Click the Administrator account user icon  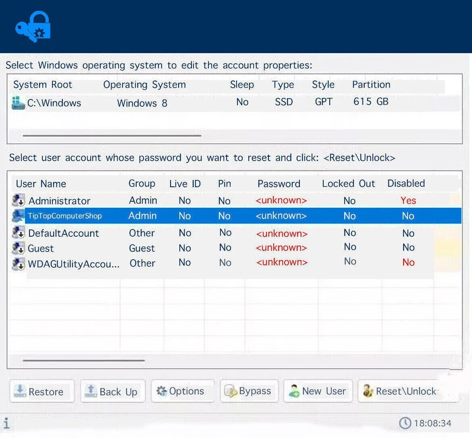(19, 200)
